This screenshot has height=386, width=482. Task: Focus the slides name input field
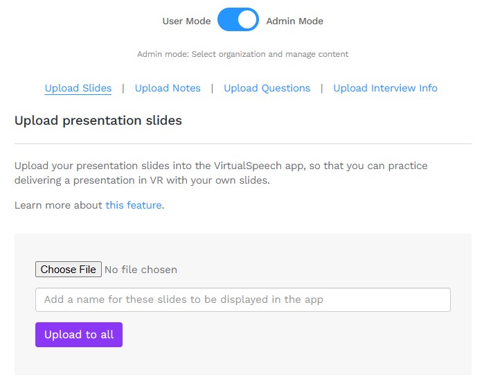(243, 299)
